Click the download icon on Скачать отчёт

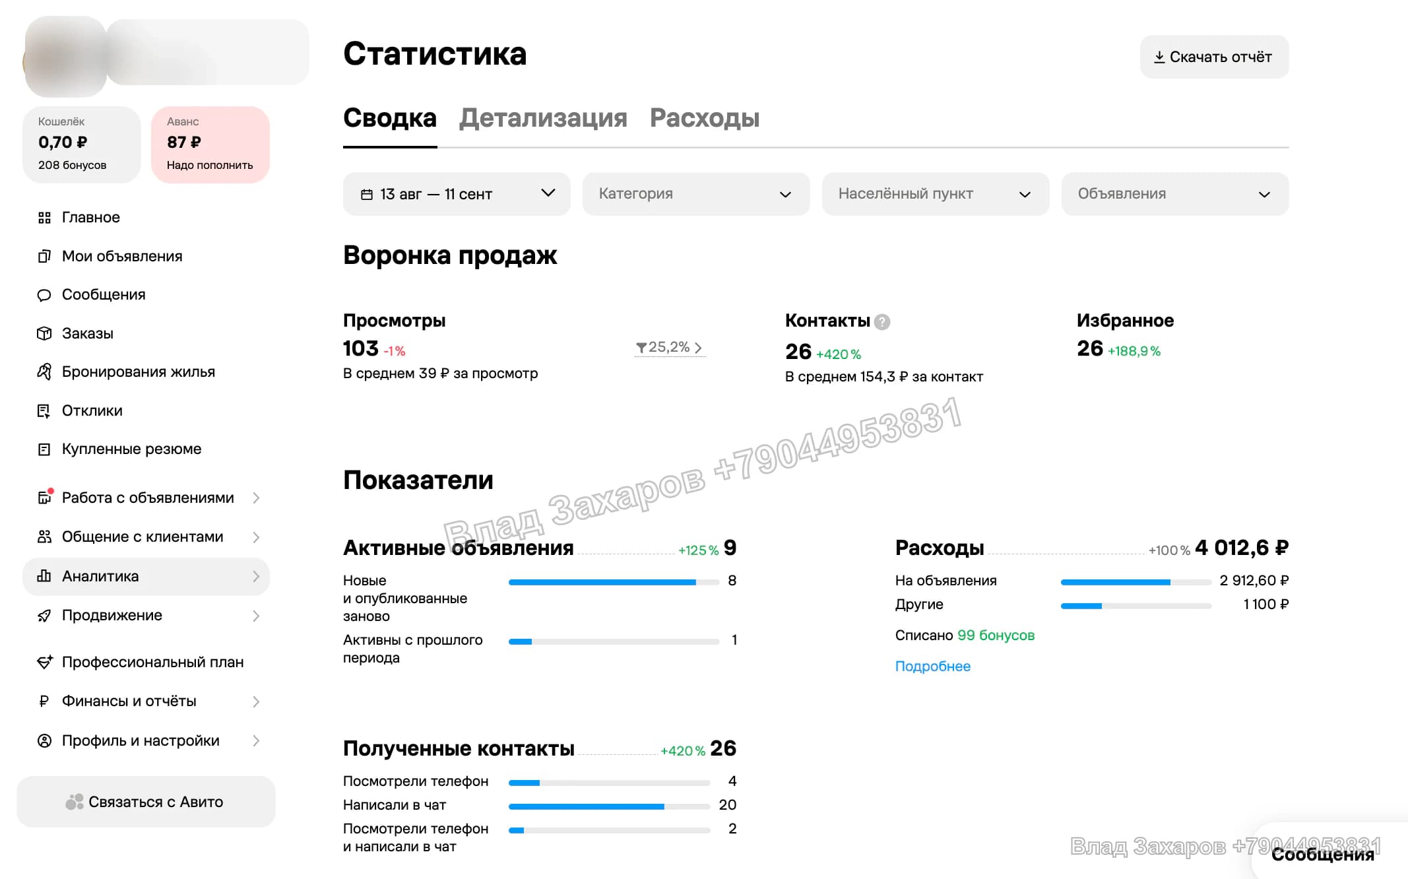point(1159,57)
